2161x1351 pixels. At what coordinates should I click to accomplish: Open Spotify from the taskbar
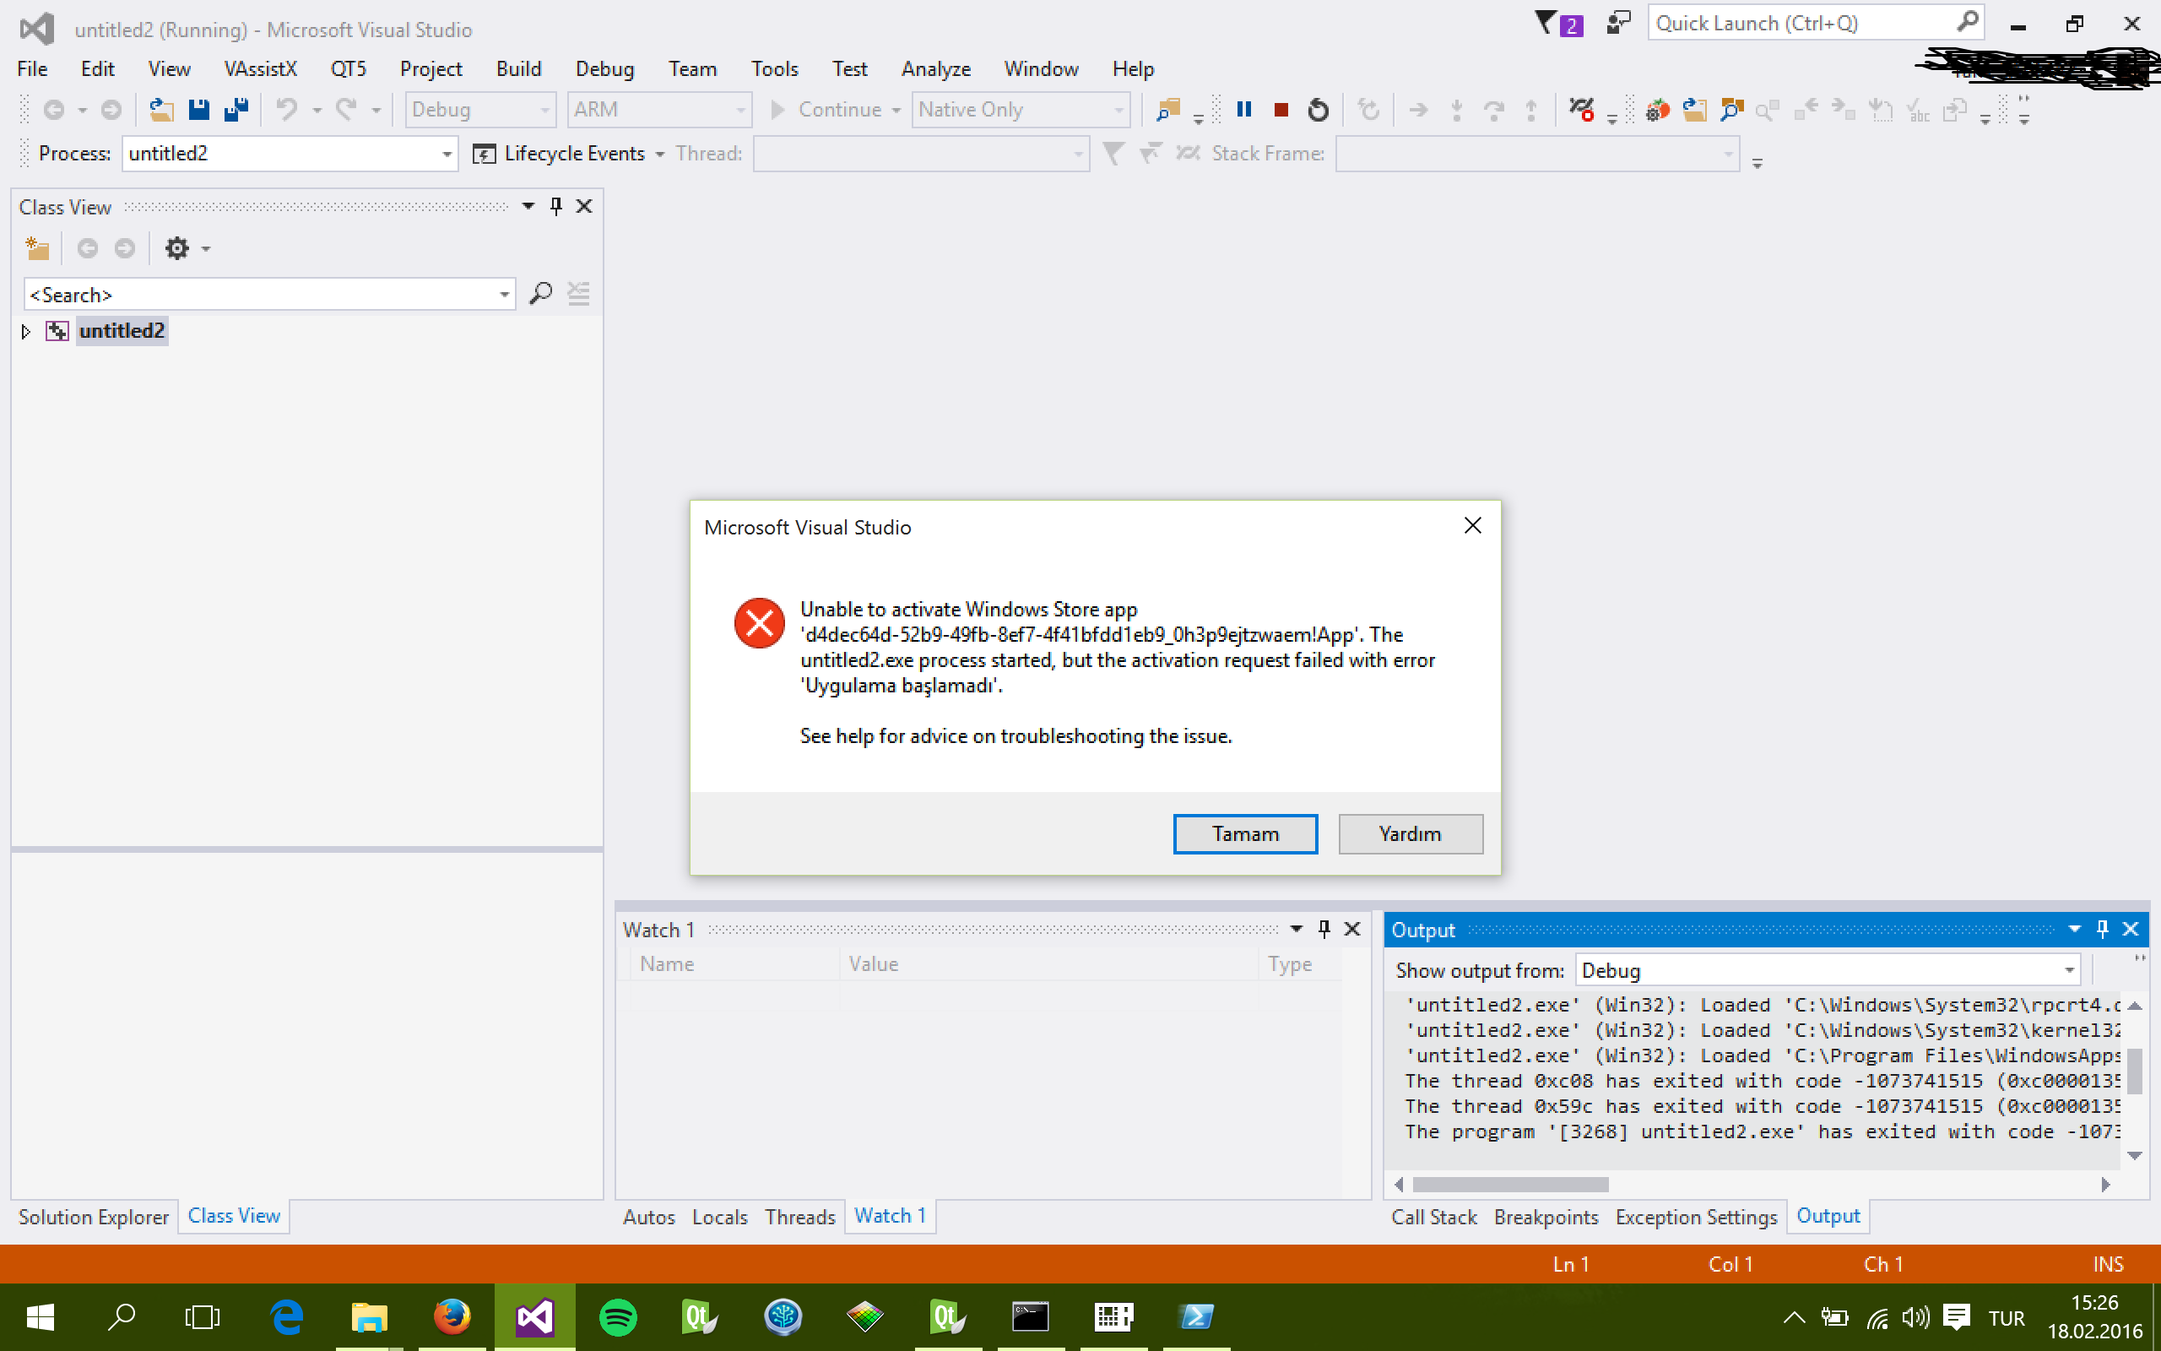pos(618,1316)
